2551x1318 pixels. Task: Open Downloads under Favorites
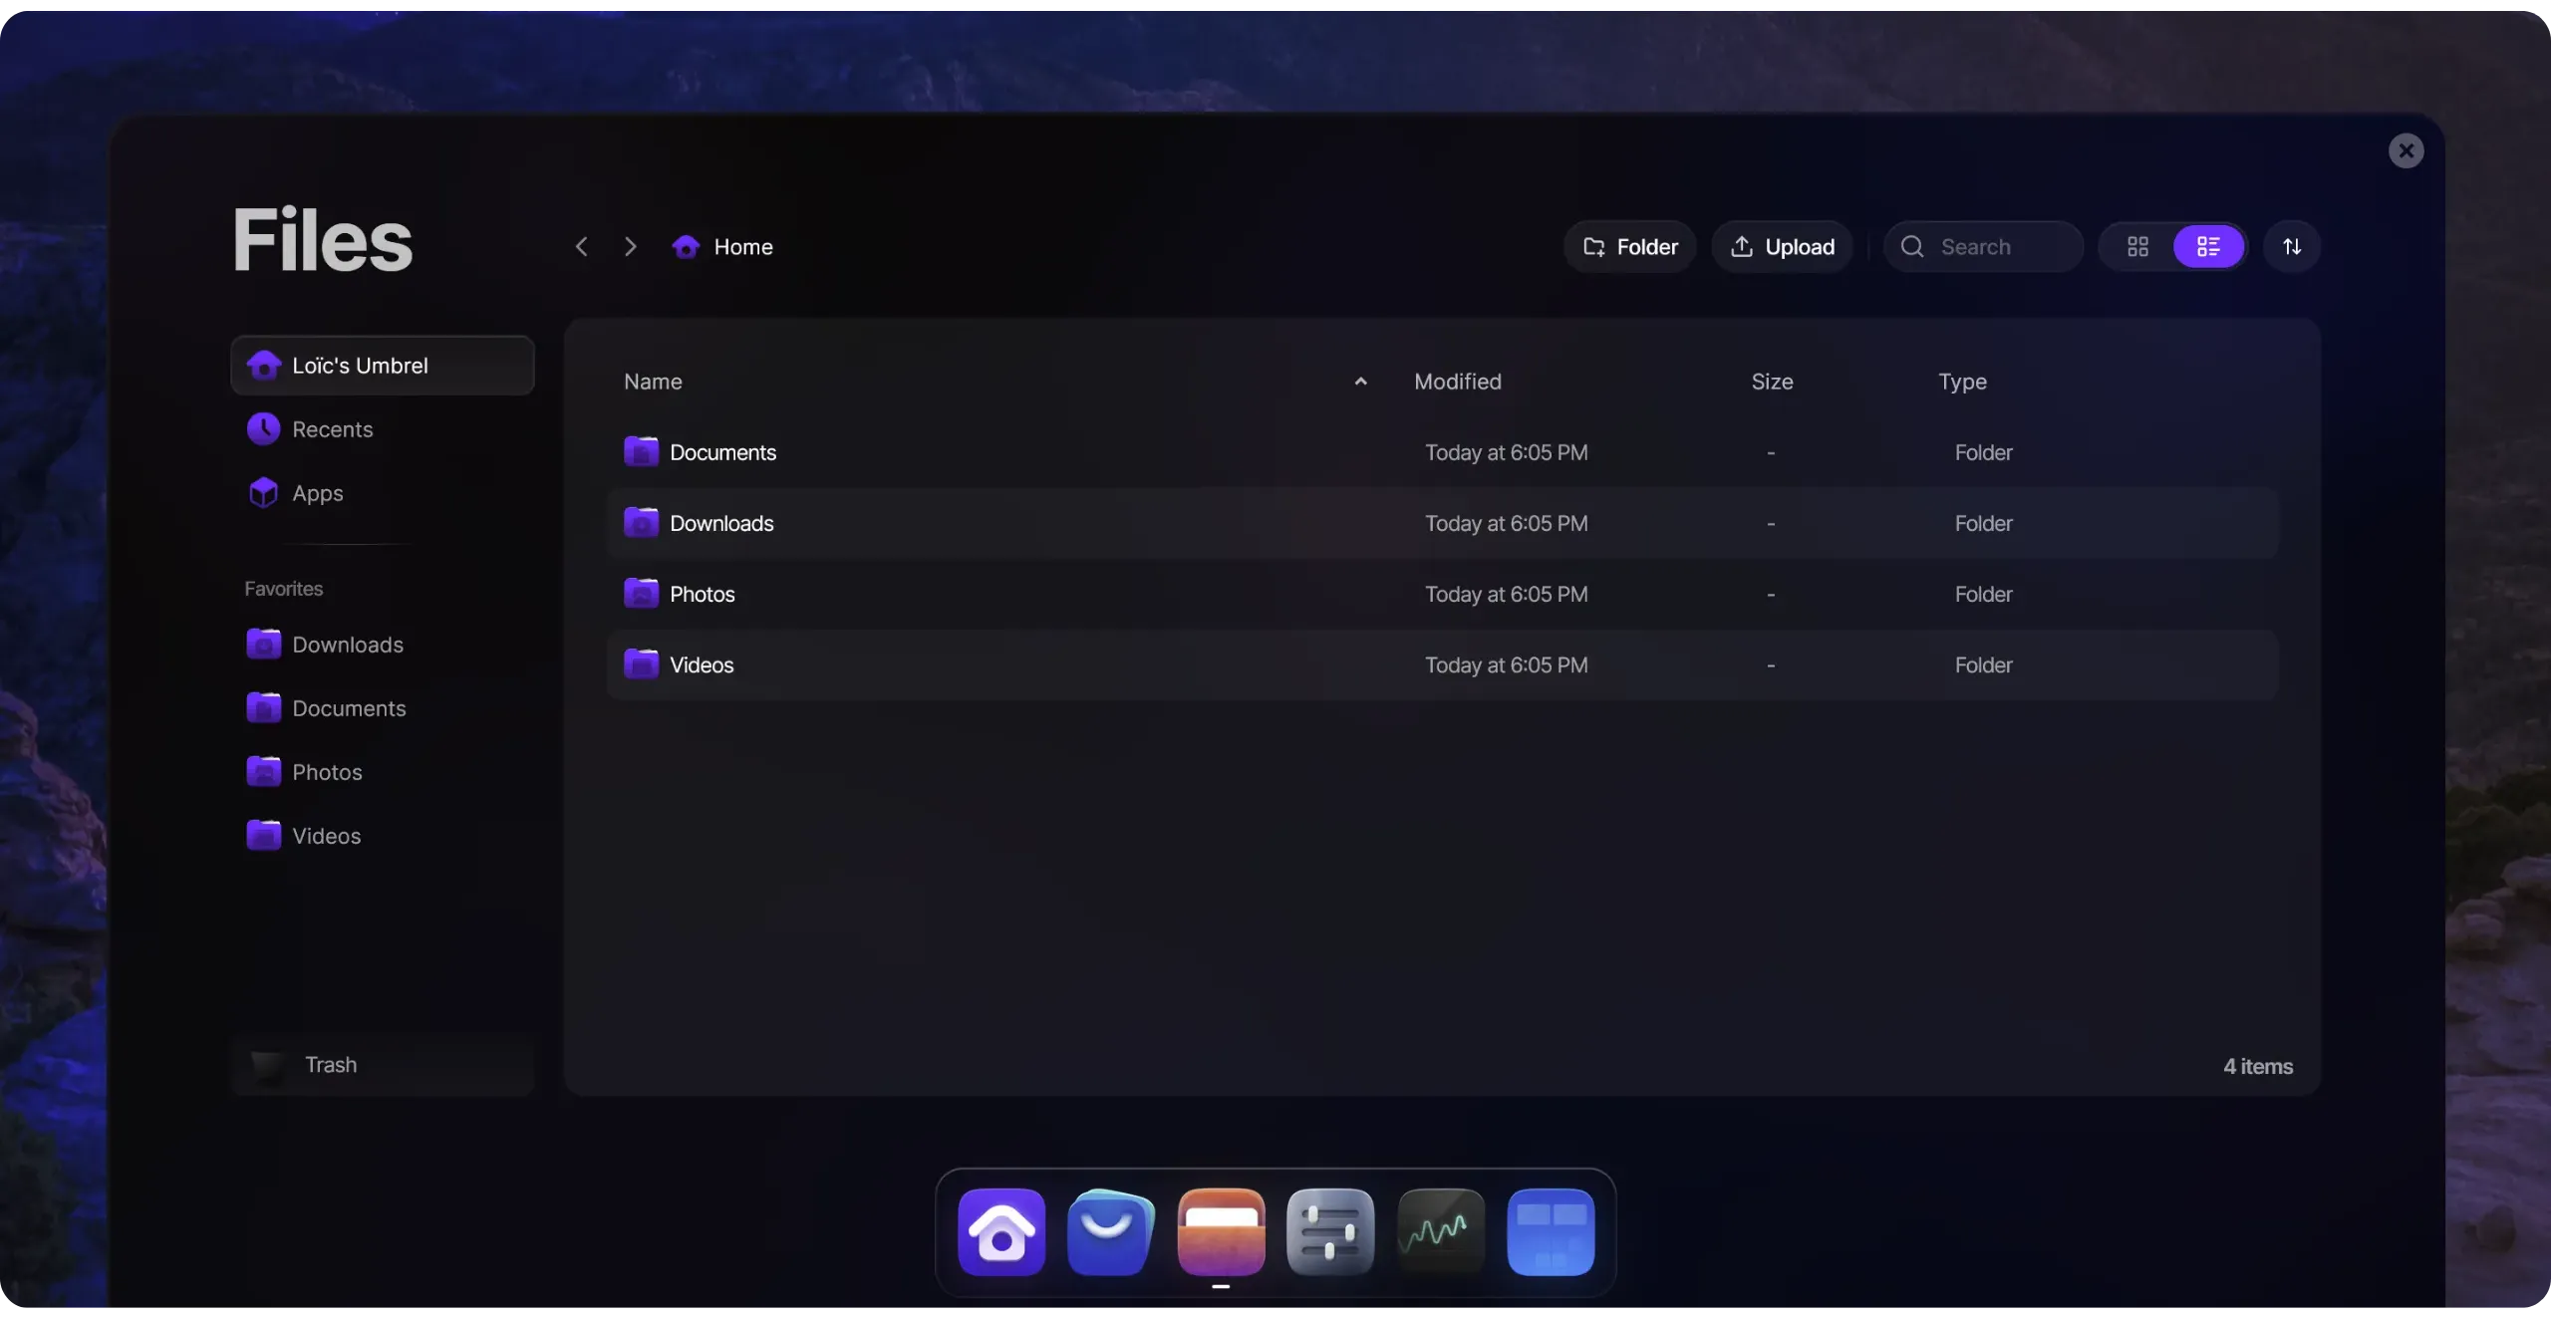pyautogui.click(x=383, y=645)
